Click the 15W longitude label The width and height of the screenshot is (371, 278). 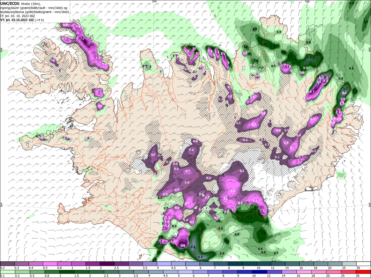pos(307,1)
